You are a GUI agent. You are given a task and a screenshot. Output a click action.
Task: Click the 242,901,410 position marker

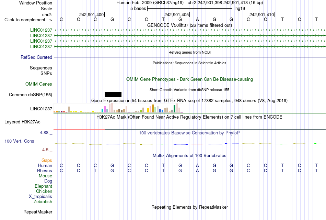(x=261, y=14)
